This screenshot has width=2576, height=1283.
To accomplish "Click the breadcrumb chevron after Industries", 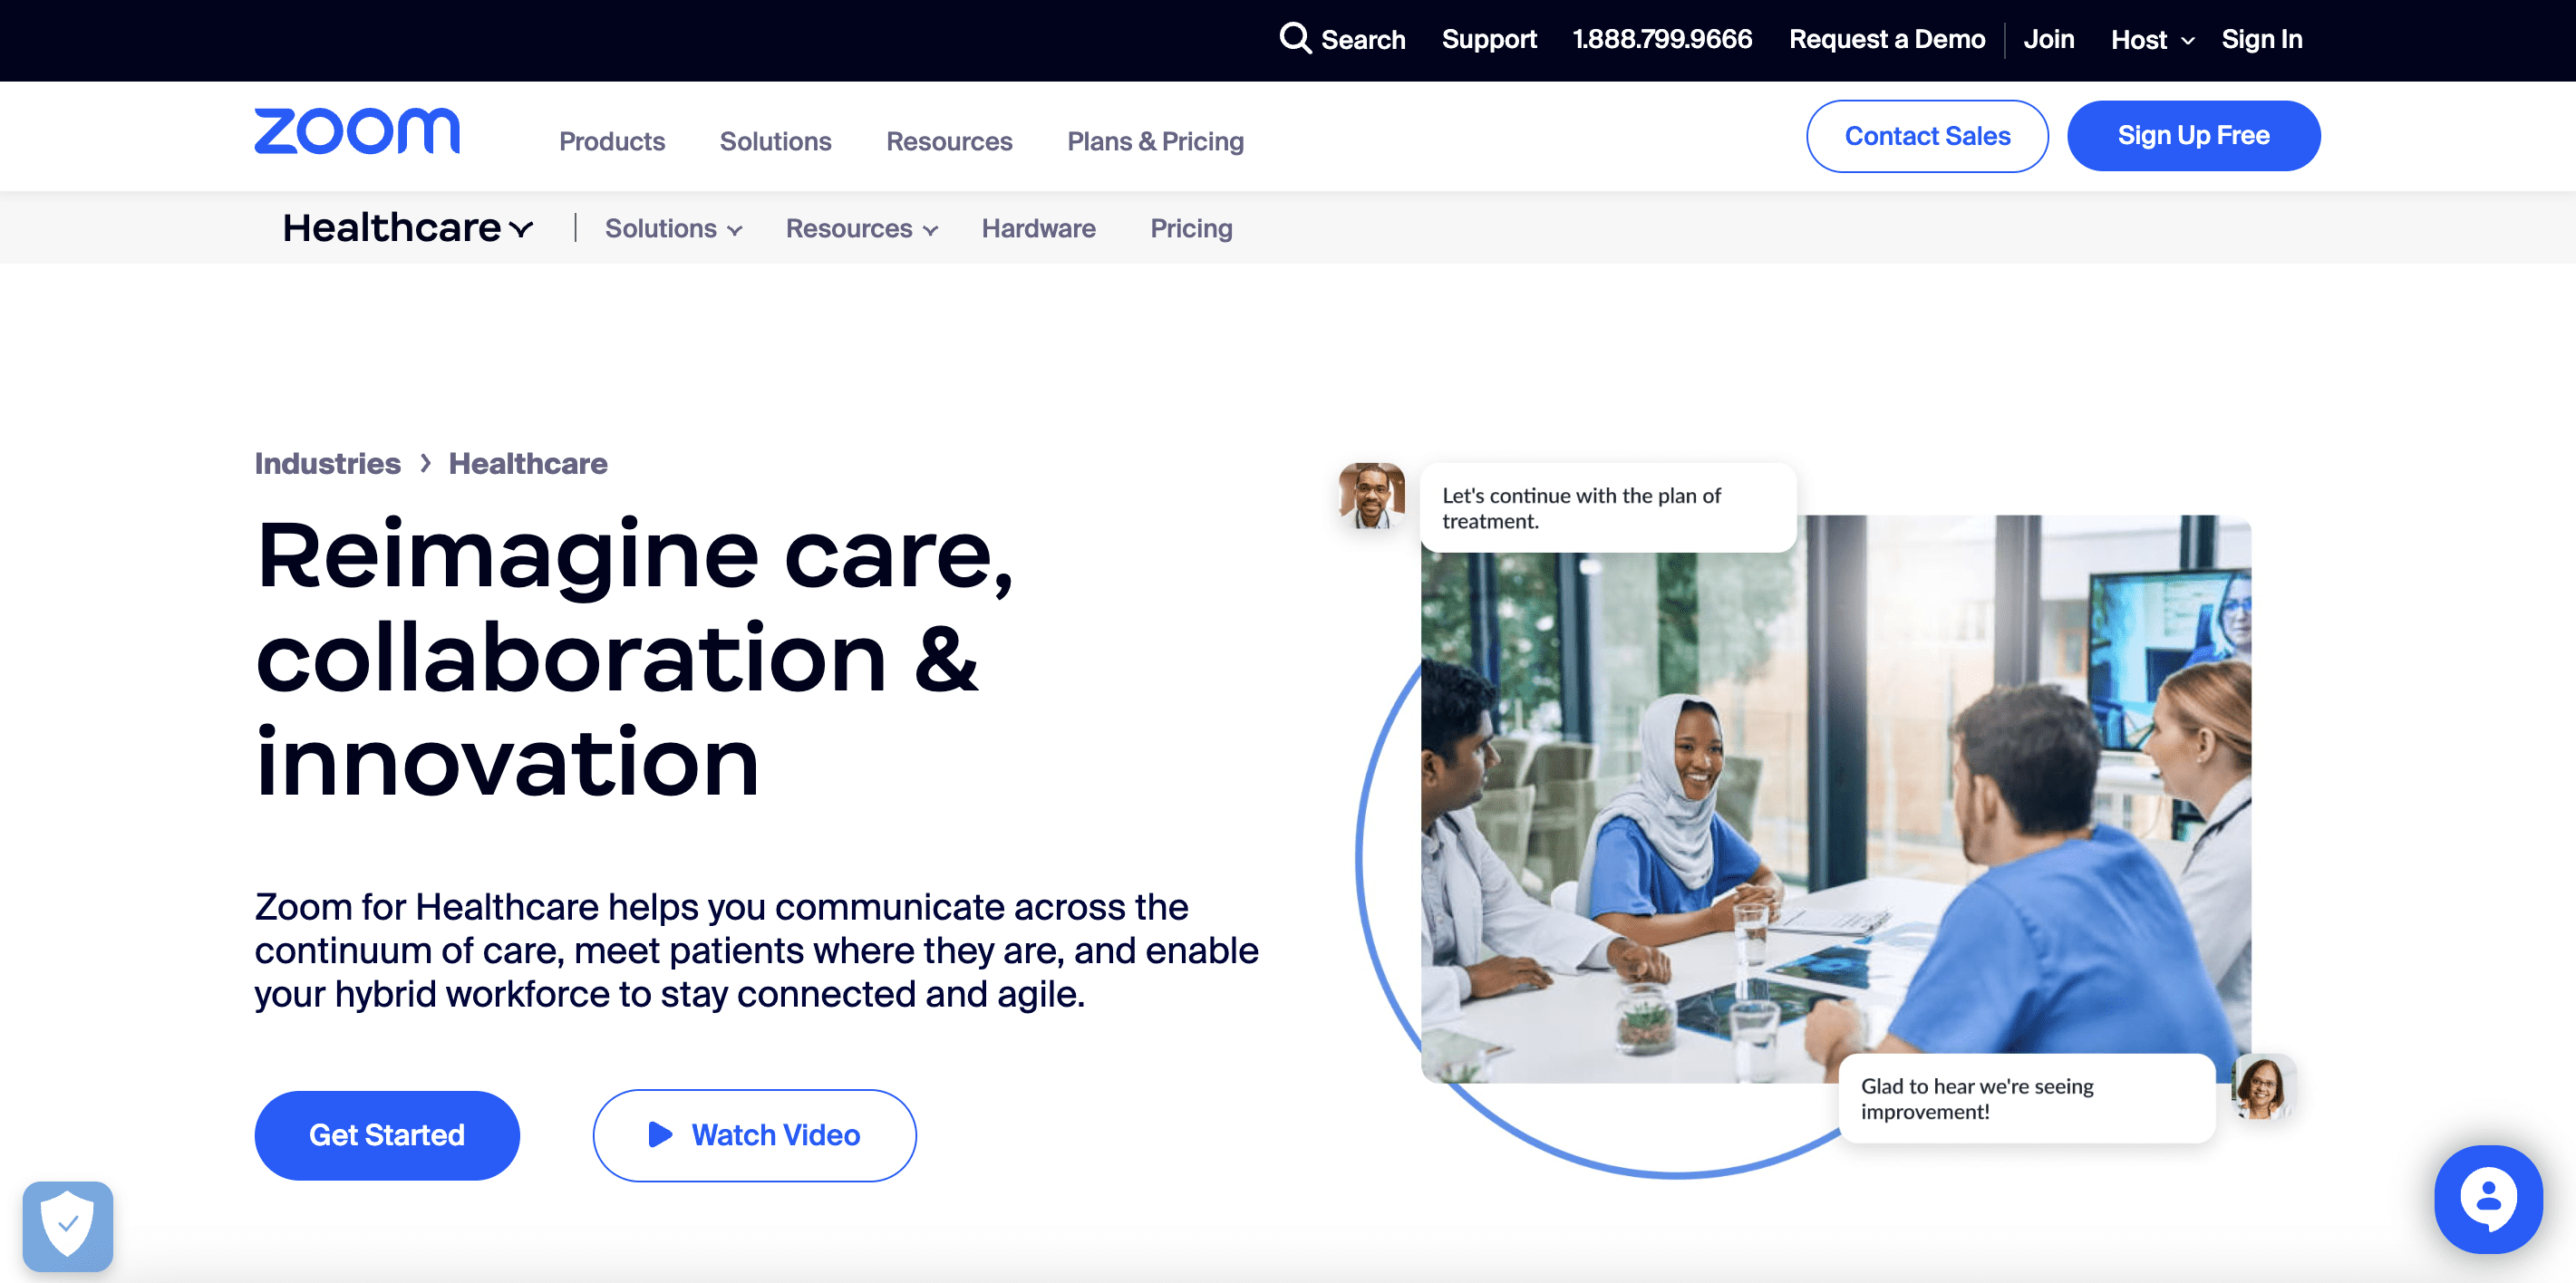I will coord(425,463).
